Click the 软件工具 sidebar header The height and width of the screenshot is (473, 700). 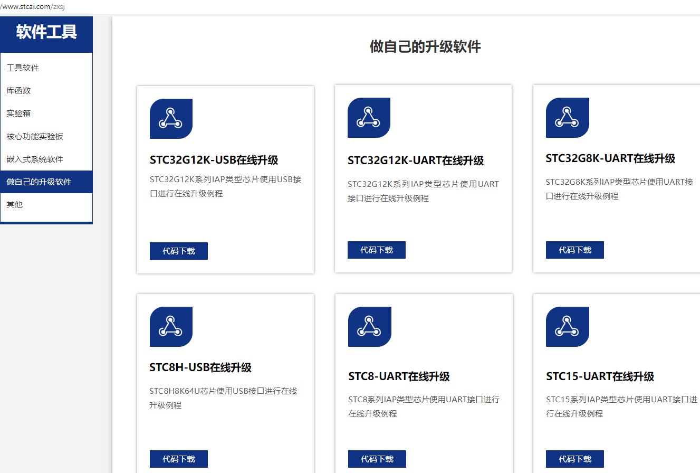point(46,32)
